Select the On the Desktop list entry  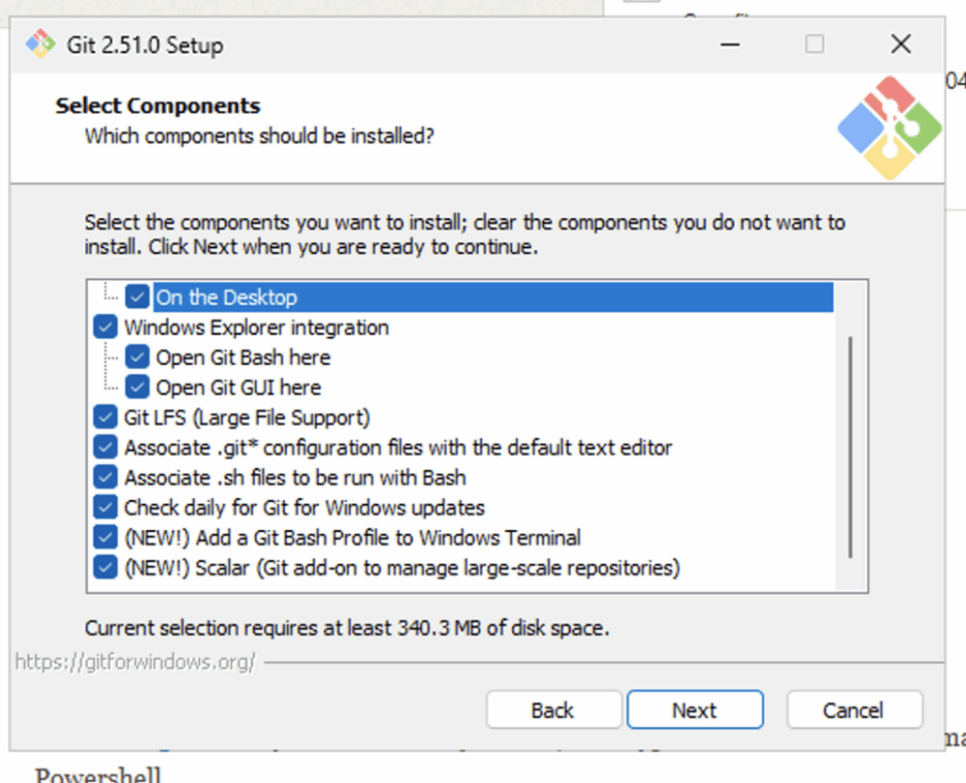click(226, 297)
